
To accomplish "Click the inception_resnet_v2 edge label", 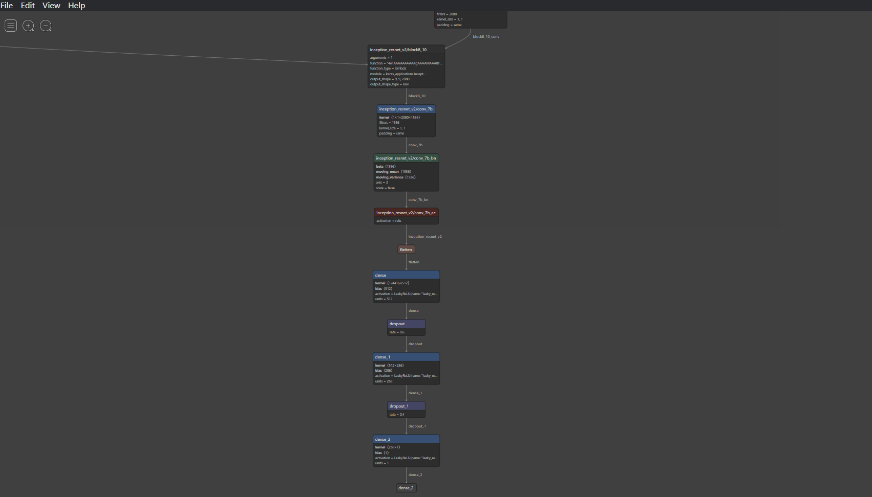I will (x=425, y=237).
